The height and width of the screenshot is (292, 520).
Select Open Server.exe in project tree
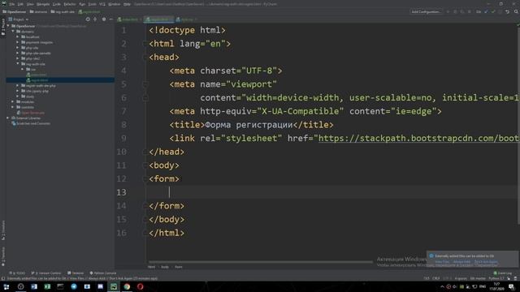pos(31,113)
